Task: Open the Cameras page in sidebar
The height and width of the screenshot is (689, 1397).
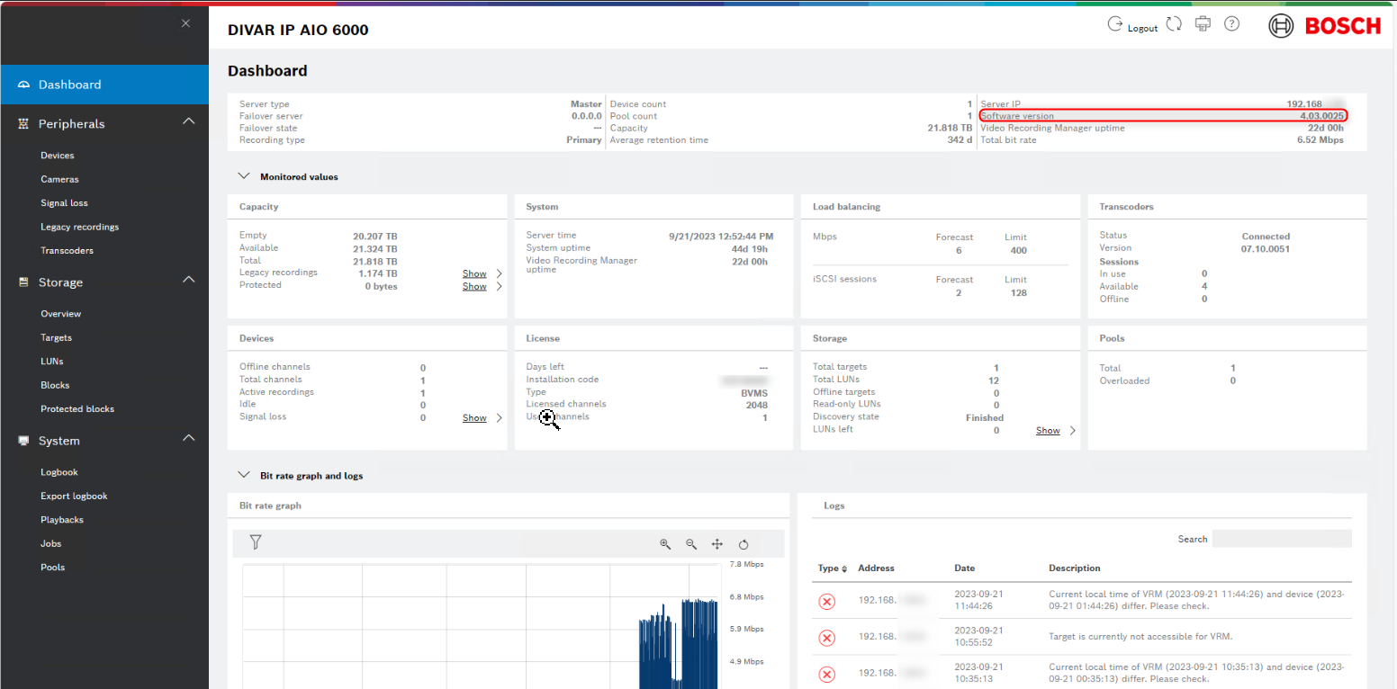Action: click(x=59, y=180)
